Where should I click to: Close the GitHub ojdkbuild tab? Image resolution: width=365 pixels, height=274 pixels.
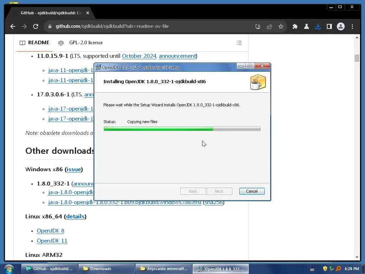[88, 13]
